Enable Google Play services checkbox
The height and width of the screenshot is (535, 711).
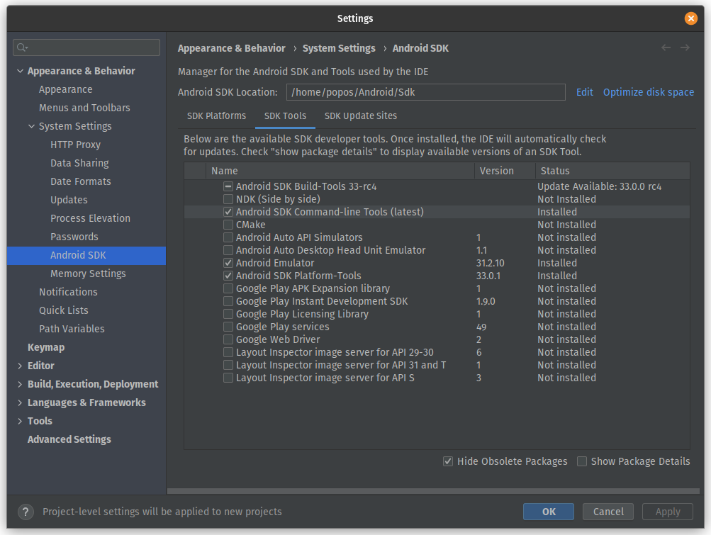[228, 327]
